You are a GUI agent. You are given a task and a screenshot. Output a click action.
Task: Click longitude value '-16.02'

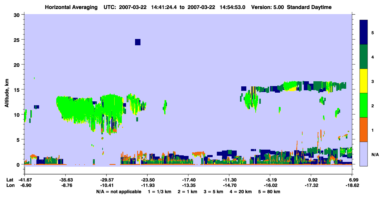point(270,186)
